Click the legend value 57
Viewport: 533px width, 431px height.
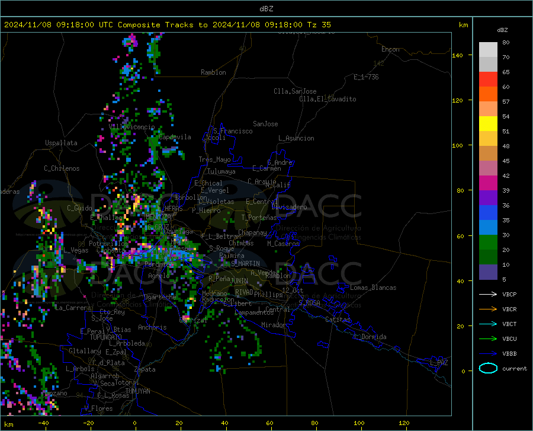coord(506,102)
